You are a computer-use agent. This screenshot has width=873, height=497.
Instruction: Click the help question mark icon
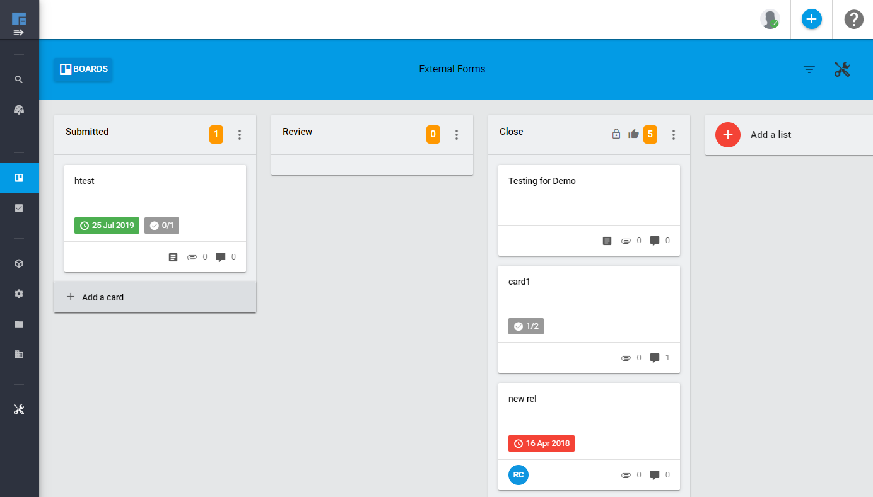853,20
